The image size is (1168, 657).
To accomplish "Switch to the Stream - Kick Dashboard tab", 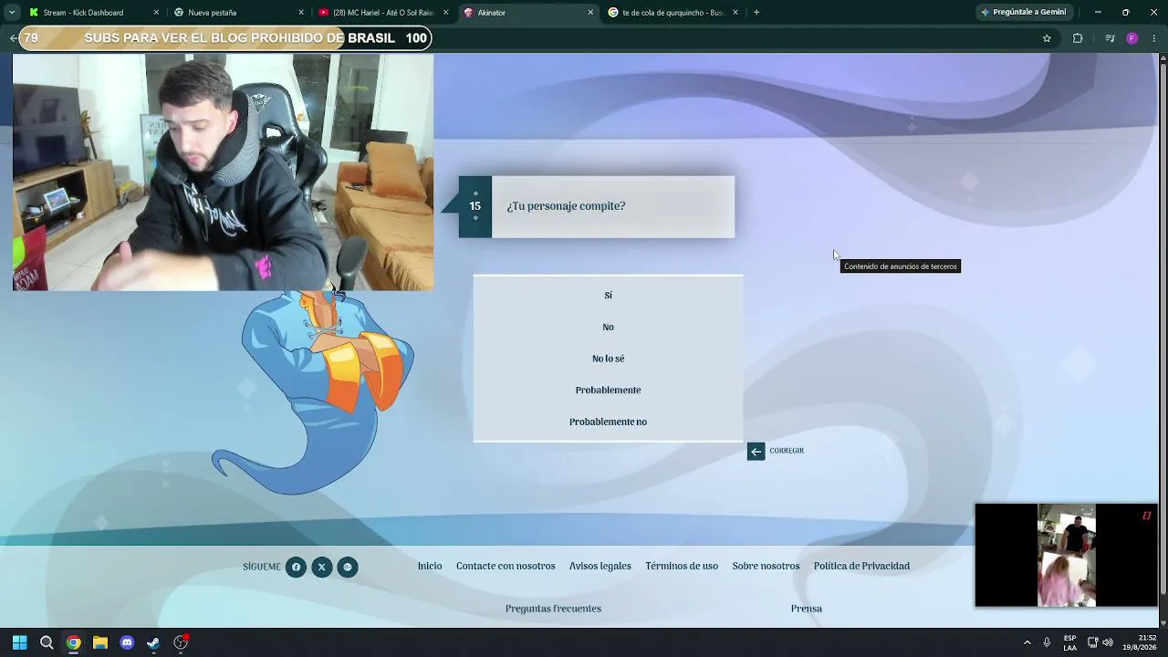I will tap(91, 13).
